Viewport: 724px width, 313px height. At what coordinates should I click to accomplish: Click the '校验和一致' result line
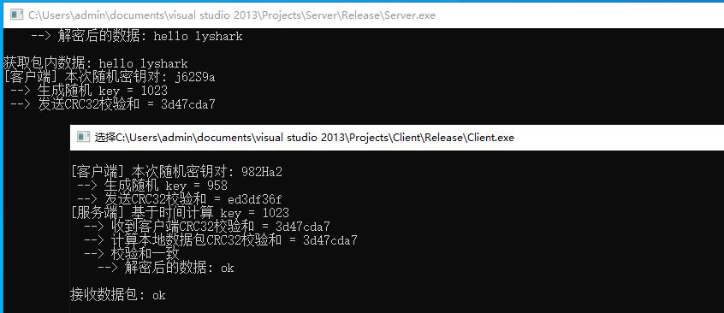(x=132, y=254)
